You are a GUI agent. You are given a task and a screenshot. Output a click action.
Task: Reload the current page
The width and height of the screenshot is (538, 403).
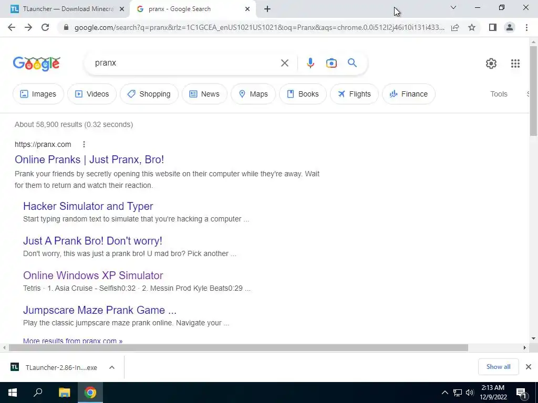[45, 27]
